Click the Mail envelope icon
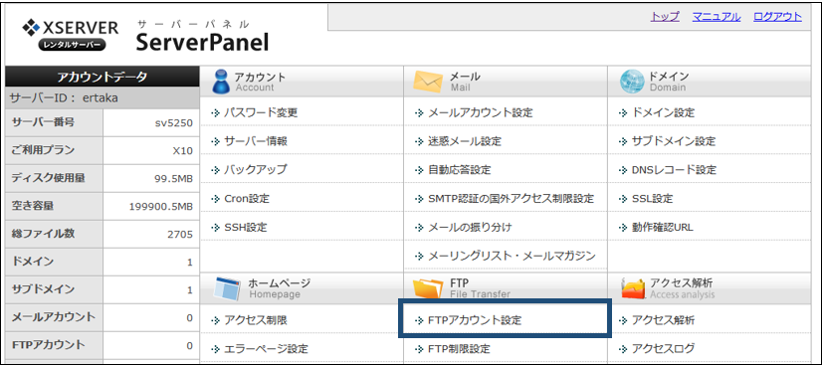The width and height of the screenshot is (823, 365). 428,82
